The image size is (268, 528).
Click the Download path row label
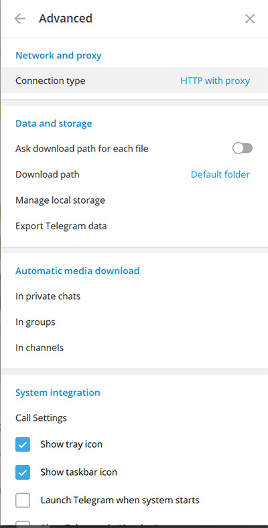tap(48, 174)
